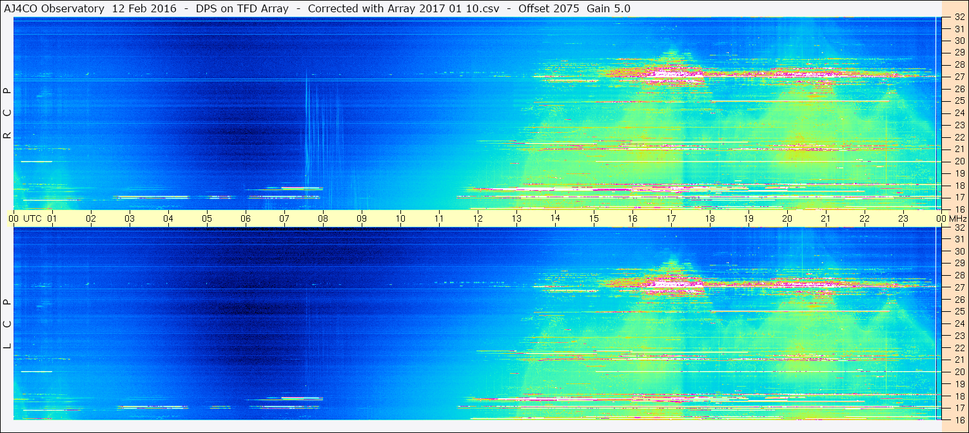Select the 05 hour marker on UTC axis
The width and height of the screenshot is (969, 433).
click(207, 218)
